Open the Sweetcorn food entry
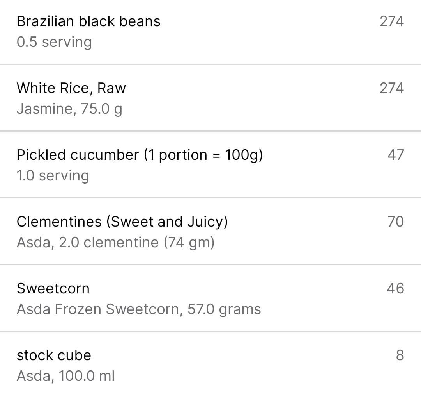The height and width of the screenshot is (393, 421). point(210,298)
